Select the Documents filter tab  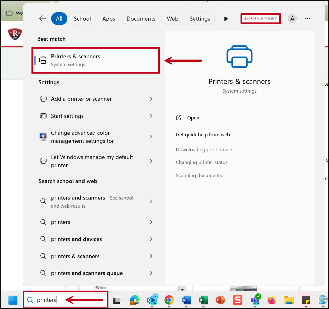(x=141, y=19)
